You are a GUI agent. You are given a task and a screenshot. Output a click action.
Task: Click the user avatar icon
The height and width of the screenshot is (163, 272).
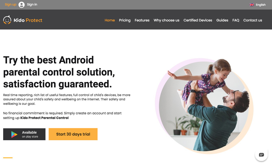point(21,5)
